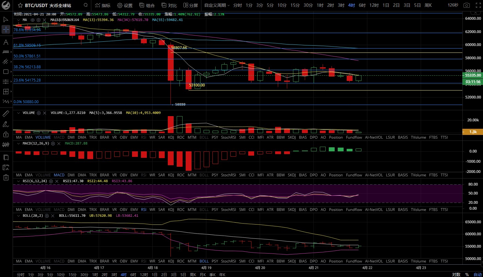Screen dimensions: 483x277
Task: Open VOLUME panel settings gear
Action: pos(39,113)
